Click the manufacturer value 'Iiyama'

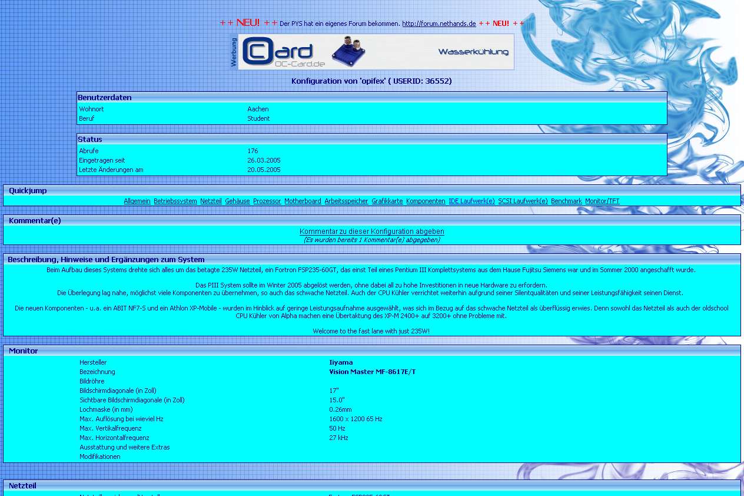click(341, 362)
